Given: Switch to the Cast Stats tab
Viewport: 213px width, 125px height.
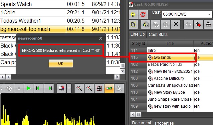Looking at the screenshot, I should [158, 35].
